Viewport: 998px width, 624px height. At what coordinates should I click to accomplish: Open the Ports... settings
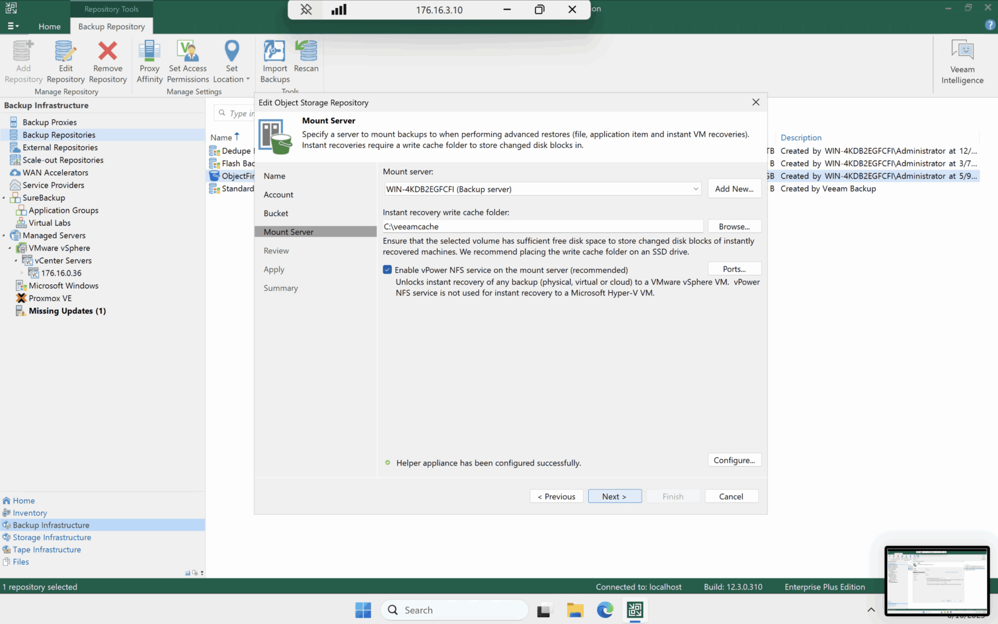tap(734, 269)
